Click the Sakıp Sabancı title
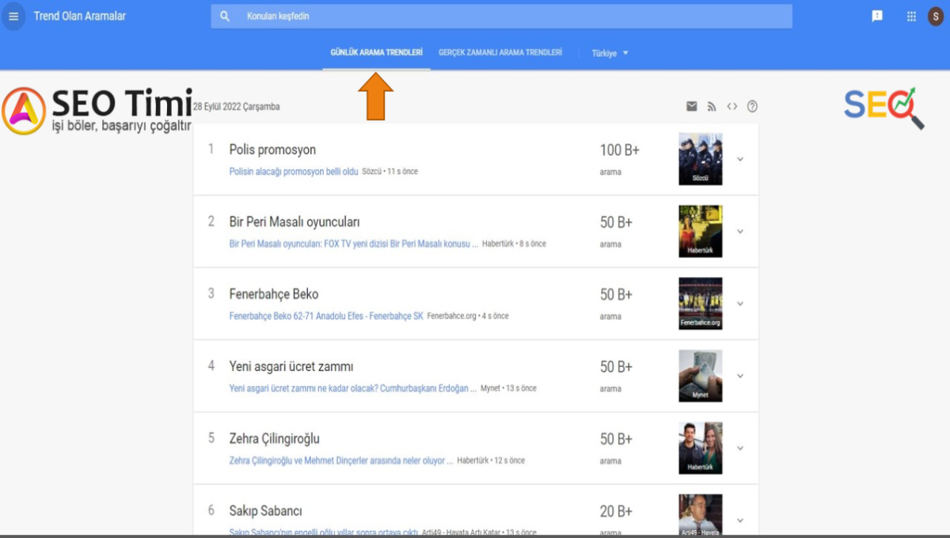The width and height of the screenshot is (950, 538). [x=265, y=510]
